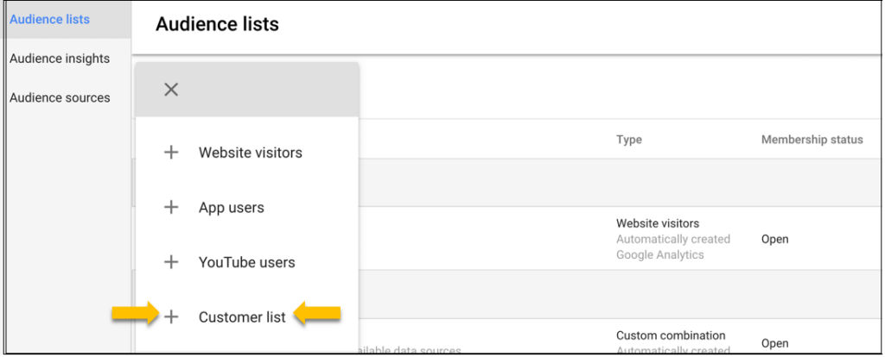Close the audience type popup with X
Viewport: 885px width, 357px height.
(171, 89)
